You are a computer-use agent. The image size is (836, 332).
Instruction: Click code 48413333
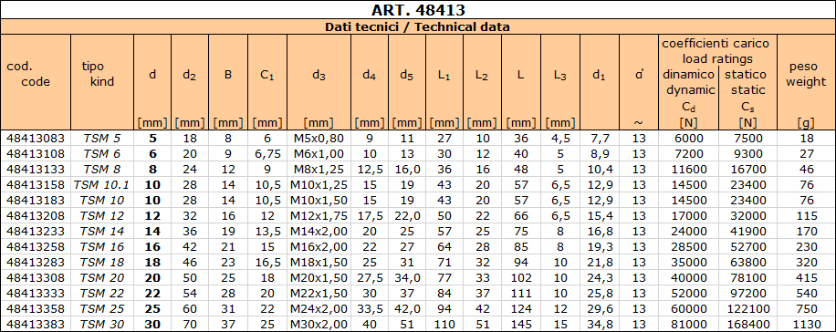(x=36, y=293)
